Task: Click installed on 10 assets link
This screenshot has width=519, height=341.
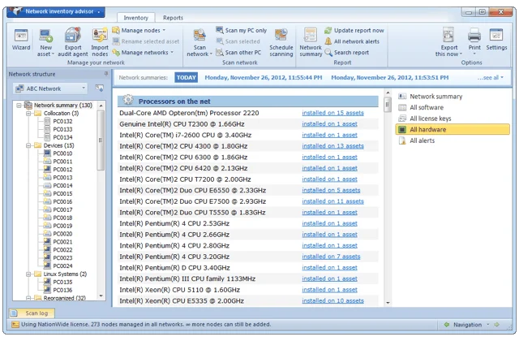Action: click(x=332, y=301)
